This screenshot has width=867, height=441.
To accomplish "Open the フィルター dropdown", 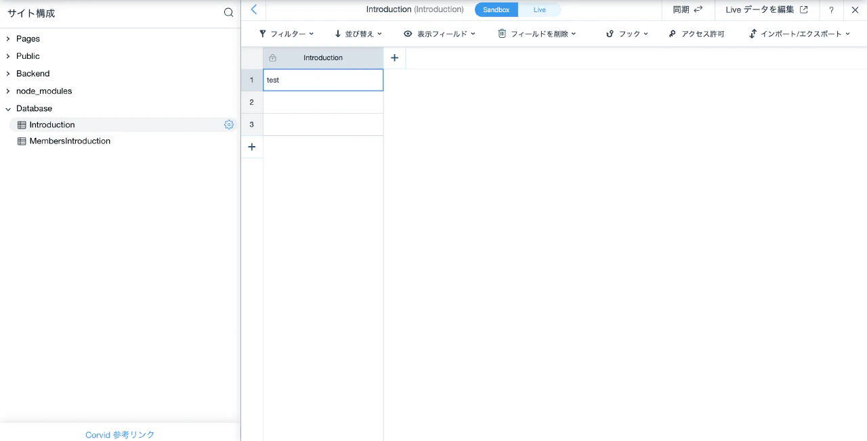I will 287,34.
